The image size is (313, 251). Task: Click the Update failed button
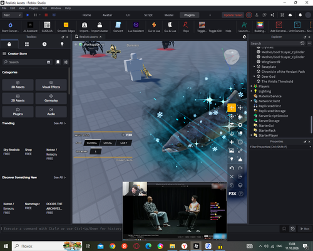tap(233, 15)
